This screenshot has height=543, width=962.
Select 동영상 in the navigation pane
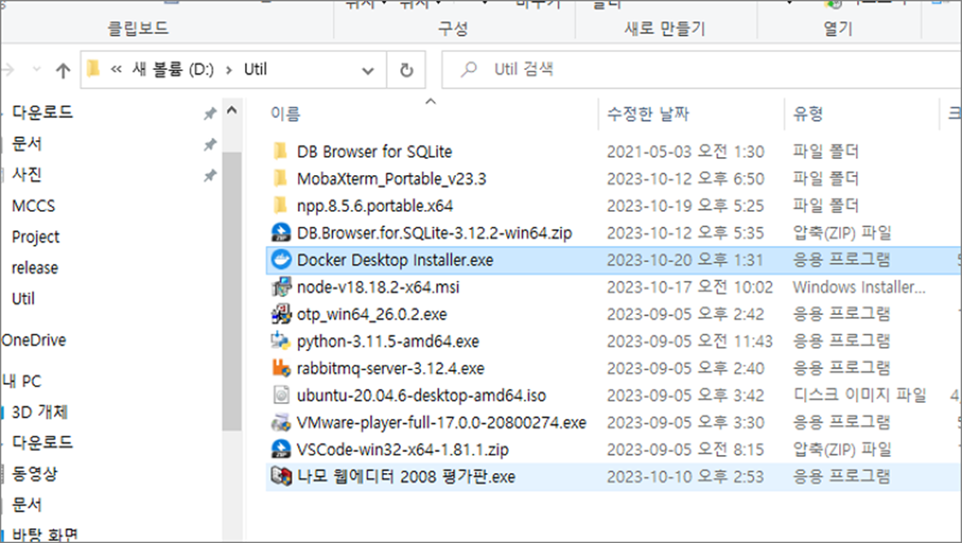(34, 473)
